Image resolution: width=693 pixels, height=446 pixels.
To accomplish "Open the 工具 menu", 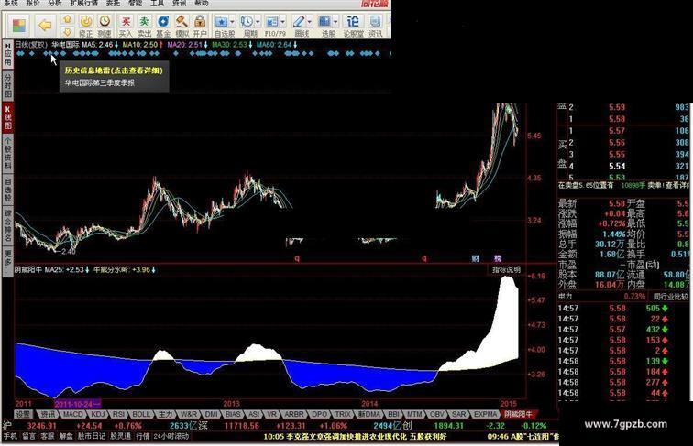I will [x=157, y=3].
